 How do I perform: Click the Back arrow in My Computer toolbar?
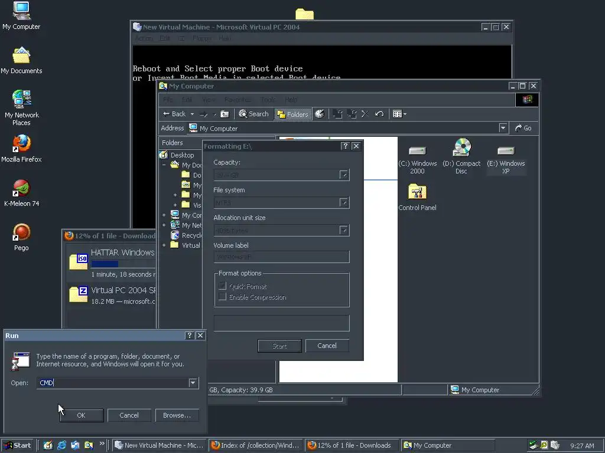[174, 114]
